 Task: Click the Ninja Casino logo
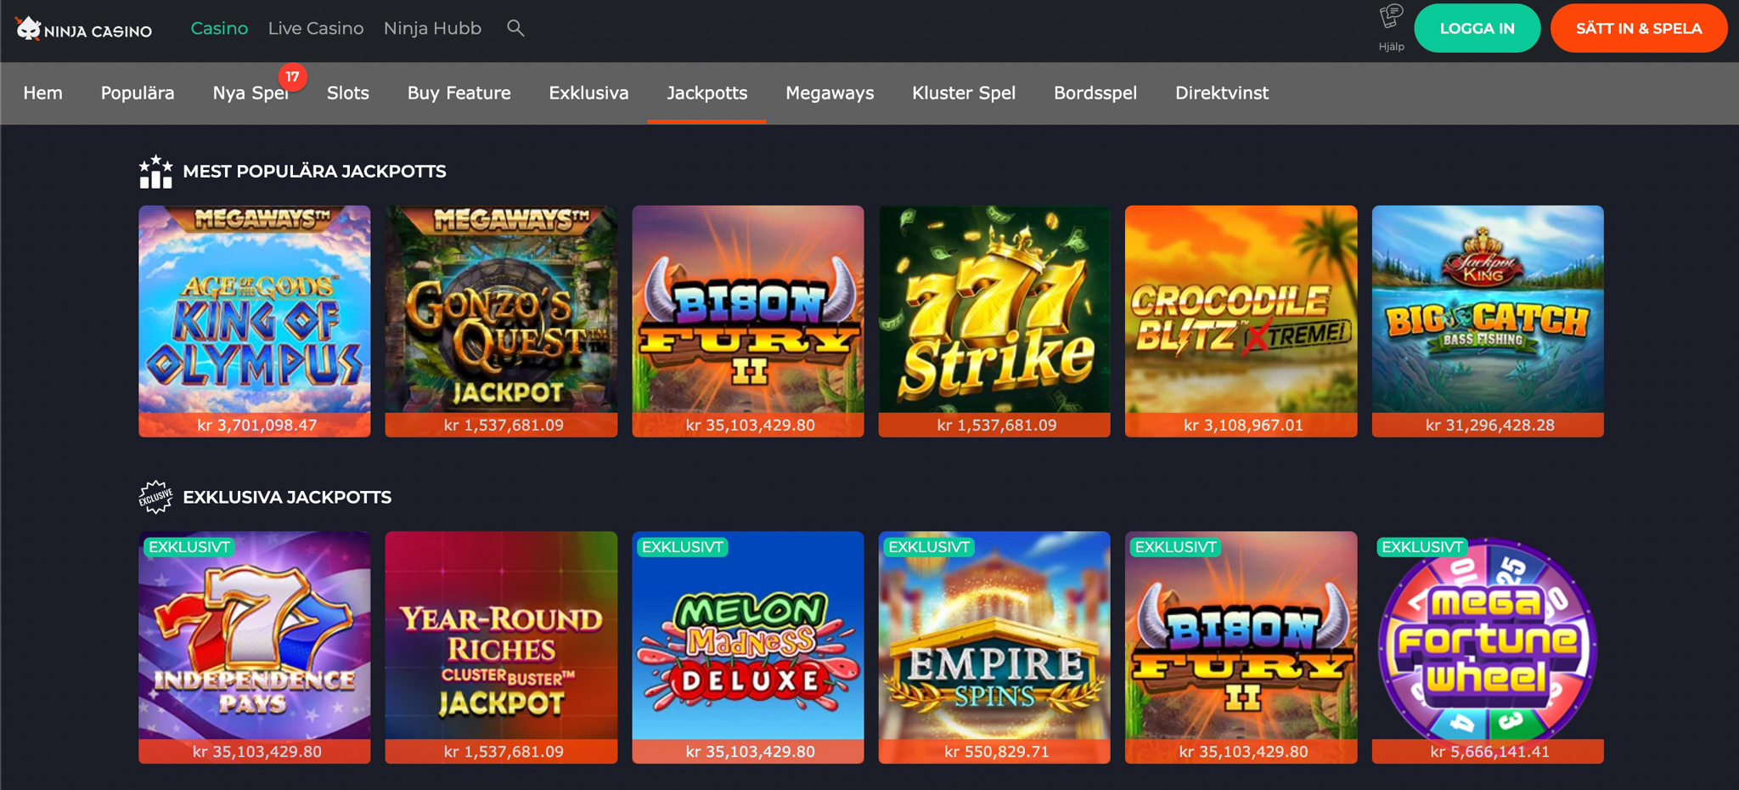pyautogui.click(x=83, y=29)
